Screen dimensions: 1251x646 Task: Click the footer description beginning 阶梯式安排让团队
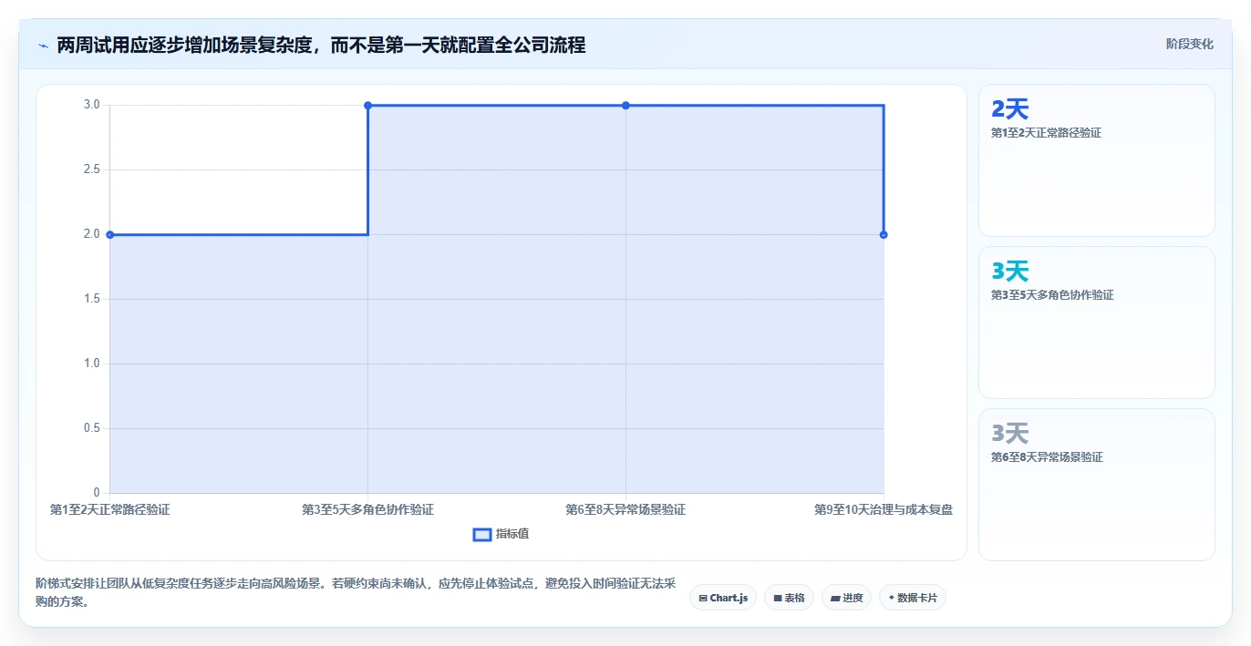coord(356,592)
